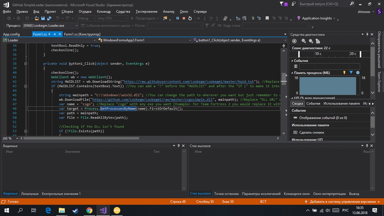Screen dimensions: 384x216
Task: Pin the diagnostics tools panel
Action: click(x=367, y=34)
